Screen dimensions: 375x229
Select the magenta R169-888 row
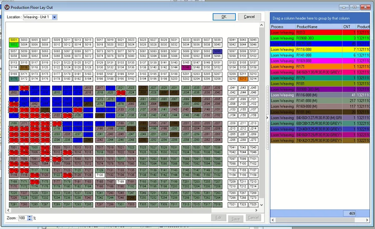[320, 61]
